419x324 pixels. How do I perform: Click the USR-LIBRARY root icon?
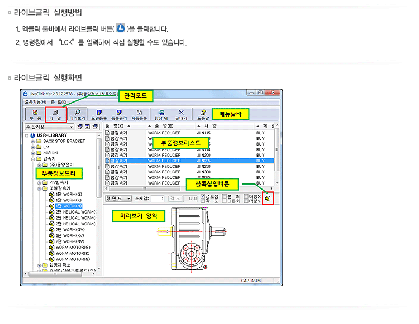pos(33,135)
